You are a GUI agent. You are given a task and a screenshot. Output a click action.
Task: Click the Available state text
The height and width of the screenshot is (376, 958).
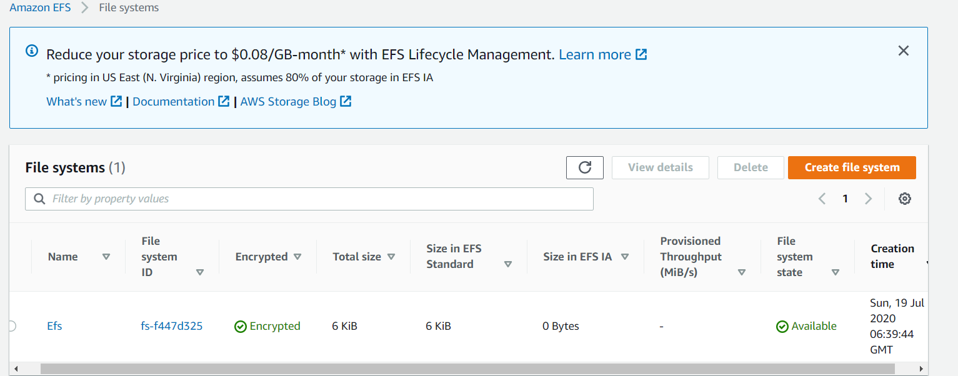click(x=814, y=326)
